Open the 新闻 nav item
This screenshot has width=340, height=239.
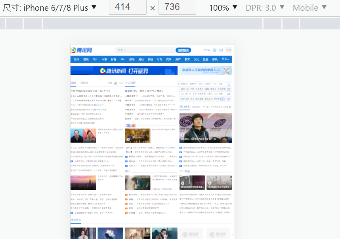(x=77, y=59)
